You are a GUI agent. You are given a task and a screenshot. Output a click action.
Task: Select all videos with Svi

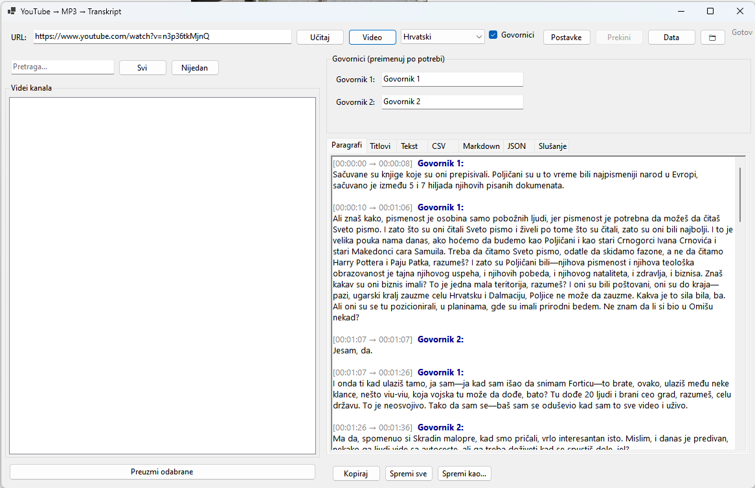coord(142,68)
